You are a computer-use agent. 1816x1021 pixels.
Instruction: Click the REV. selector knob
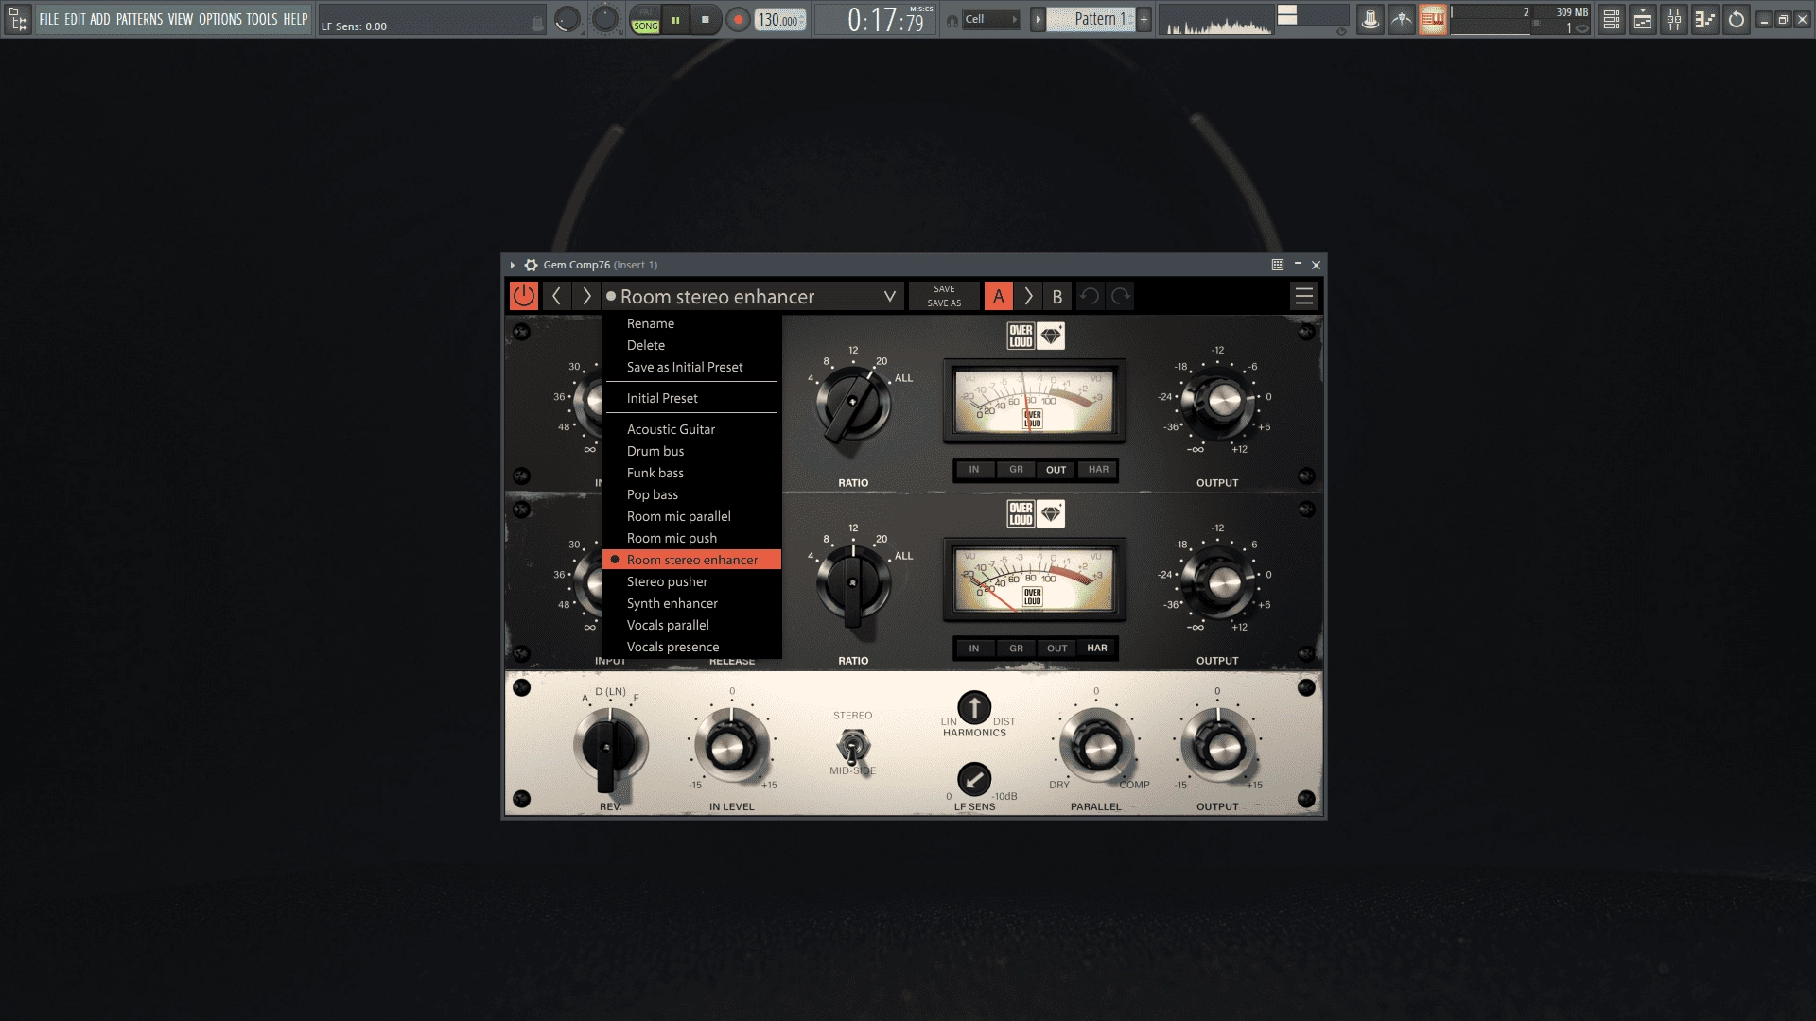(608, 749)
